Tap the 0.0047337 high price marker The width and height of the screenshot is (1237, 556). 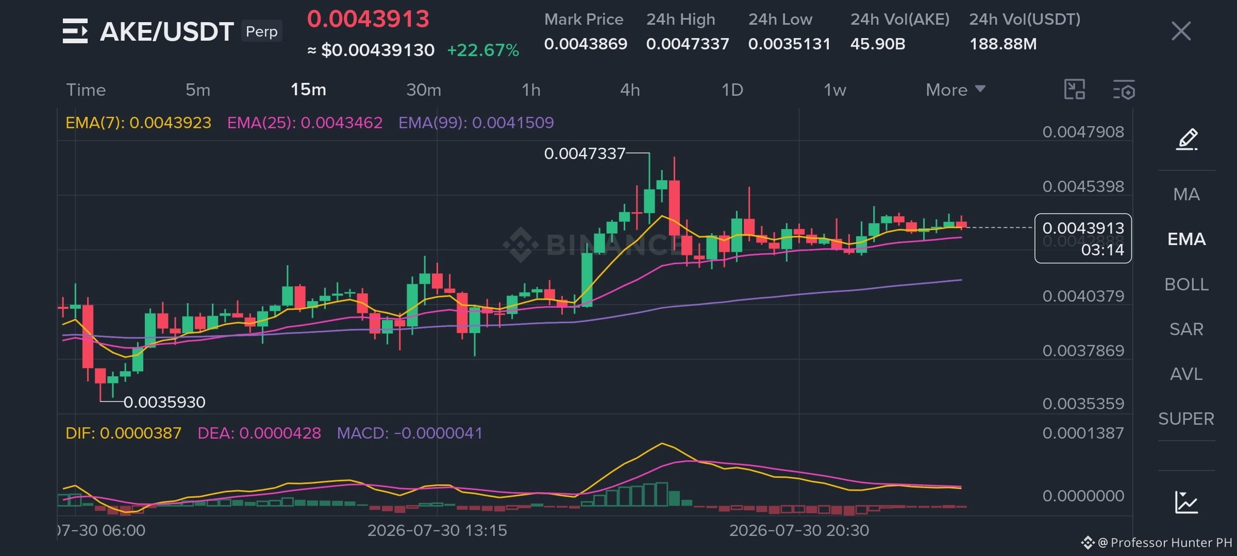[584, 153]
